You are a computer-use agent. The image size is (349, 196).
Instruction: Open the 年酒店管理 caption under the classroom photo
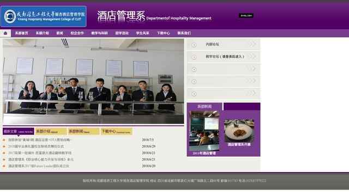[x=204, y=154]
